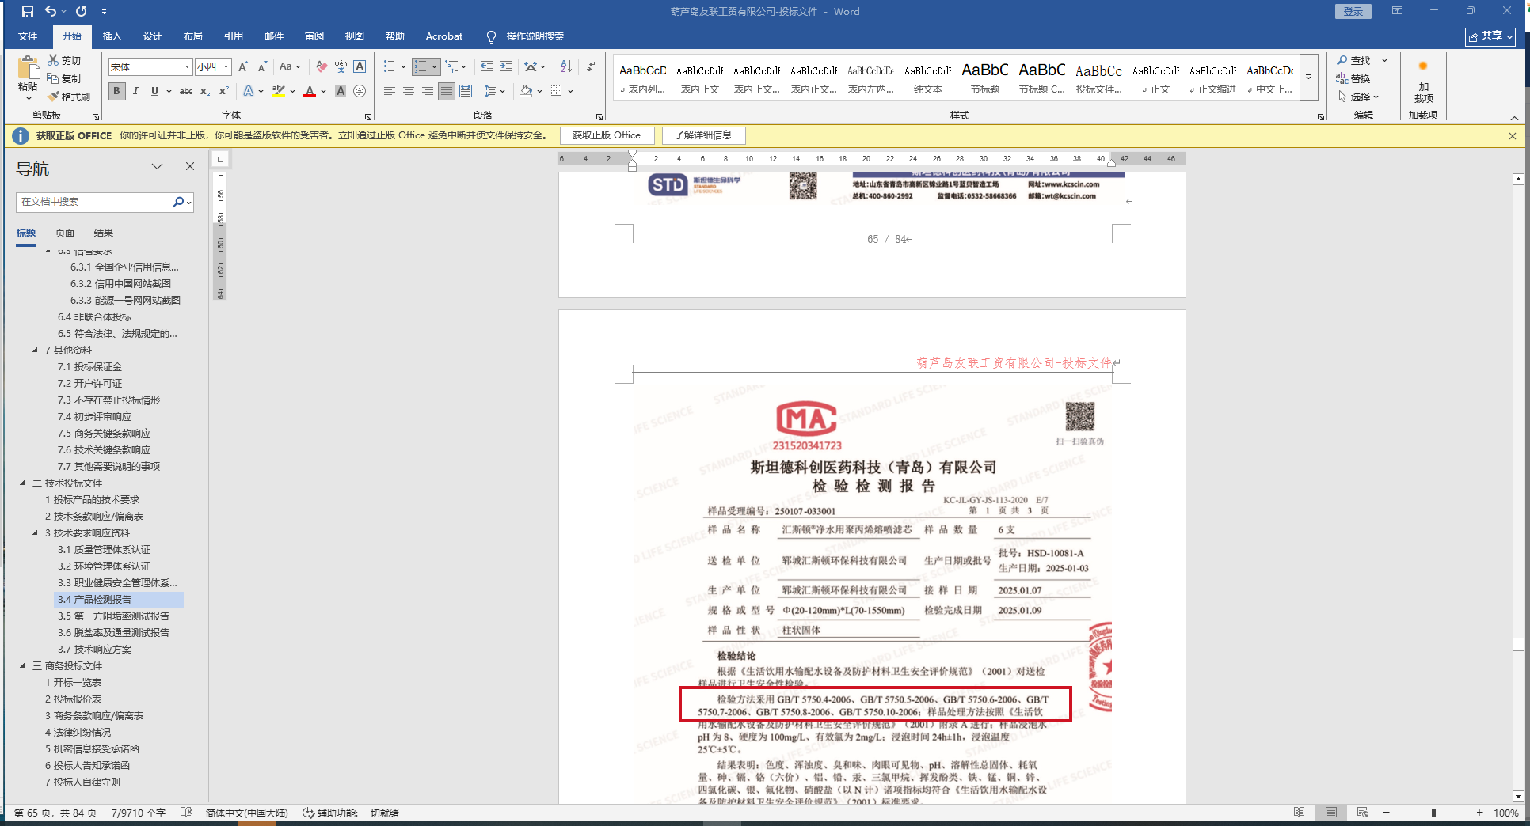Close the Office license warning bar
The width and height of the screenshot is (1530, 826).
pos(1513,135)
